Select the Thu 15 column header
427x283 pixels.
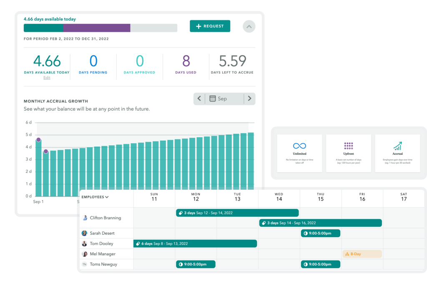point(320,197)
